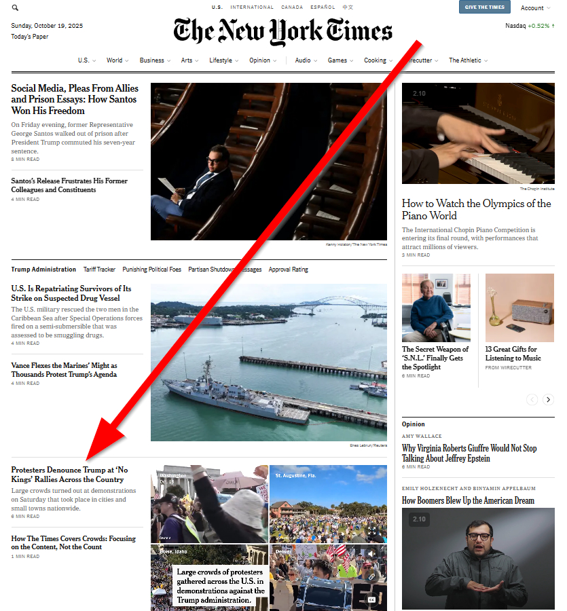Image resolution: width=567 pixels, height=611 pixels.
Task: Expand protest video to fullscreen
Action: [x=371, y=530]
